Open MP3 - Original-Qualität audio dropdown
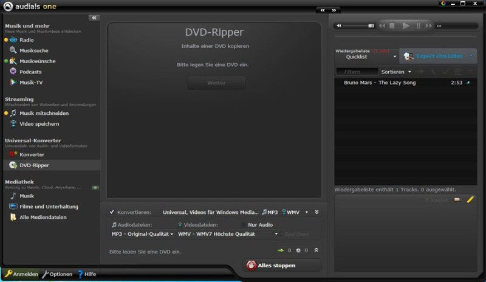The width and height of the screenshot is (486, 282). (142, 234)
